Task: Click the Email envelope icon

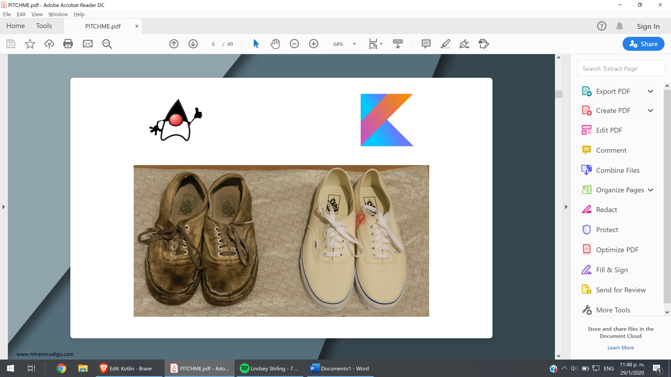Action: 88,44
